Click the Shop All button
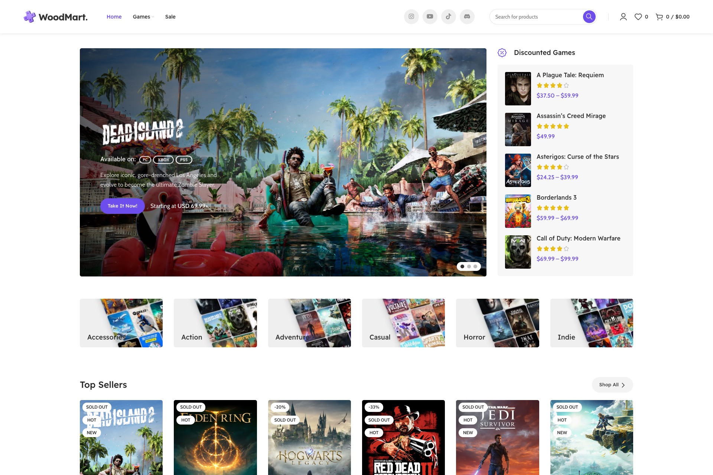The height and width of the screenshot is (475, 713). [612, 385]
